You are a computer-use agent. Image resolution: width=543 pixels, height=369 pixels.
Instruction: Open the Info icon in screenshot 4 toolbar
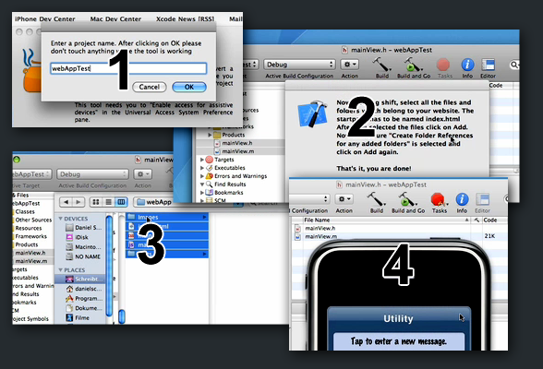[x=462, y=199]
